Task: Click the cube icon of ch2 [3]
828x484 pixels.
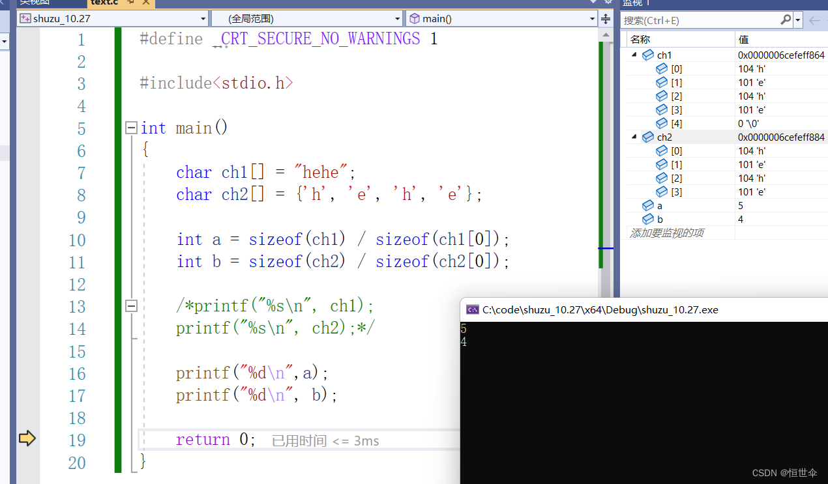Action: pos(662,192)
